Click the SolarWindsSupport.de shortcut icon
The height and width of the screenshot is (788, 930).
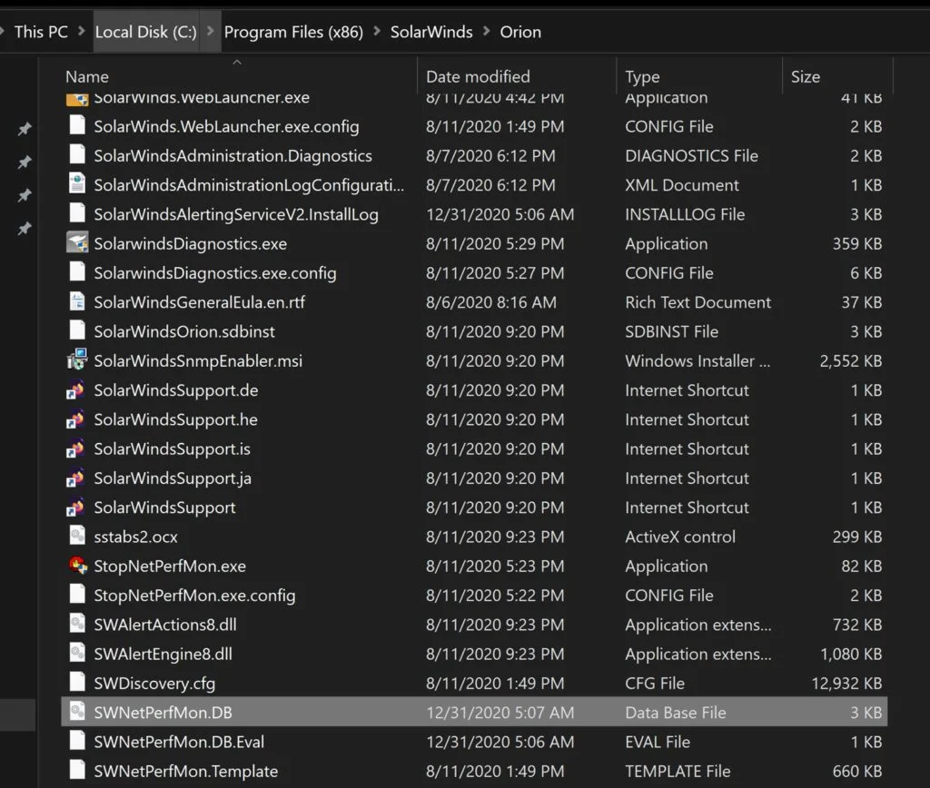[x=75, y=389]
